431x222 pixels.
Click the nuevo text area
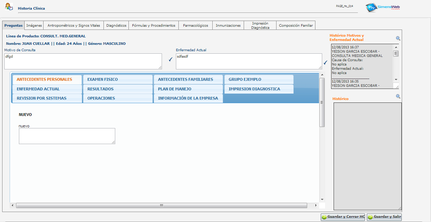point(67,136)
